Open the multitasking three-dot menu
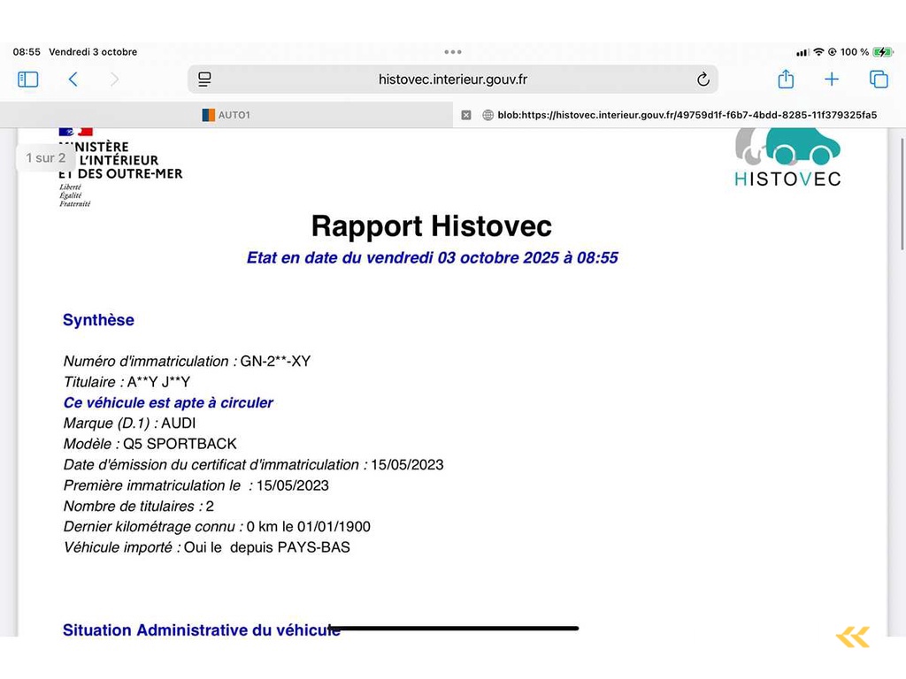Image resolution: width=906 pixels, height=679 pixels. click(x=453, y=52)
